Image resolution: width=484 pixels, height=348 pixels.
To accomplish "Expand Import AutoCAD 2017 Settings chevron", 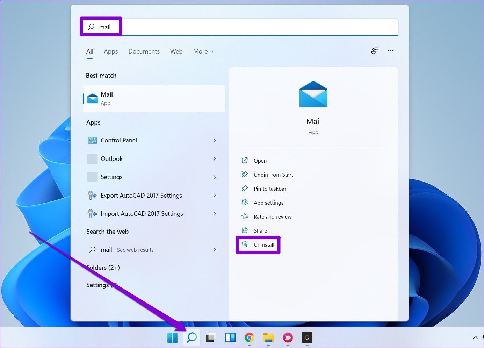I will click(x=215, y=214).
